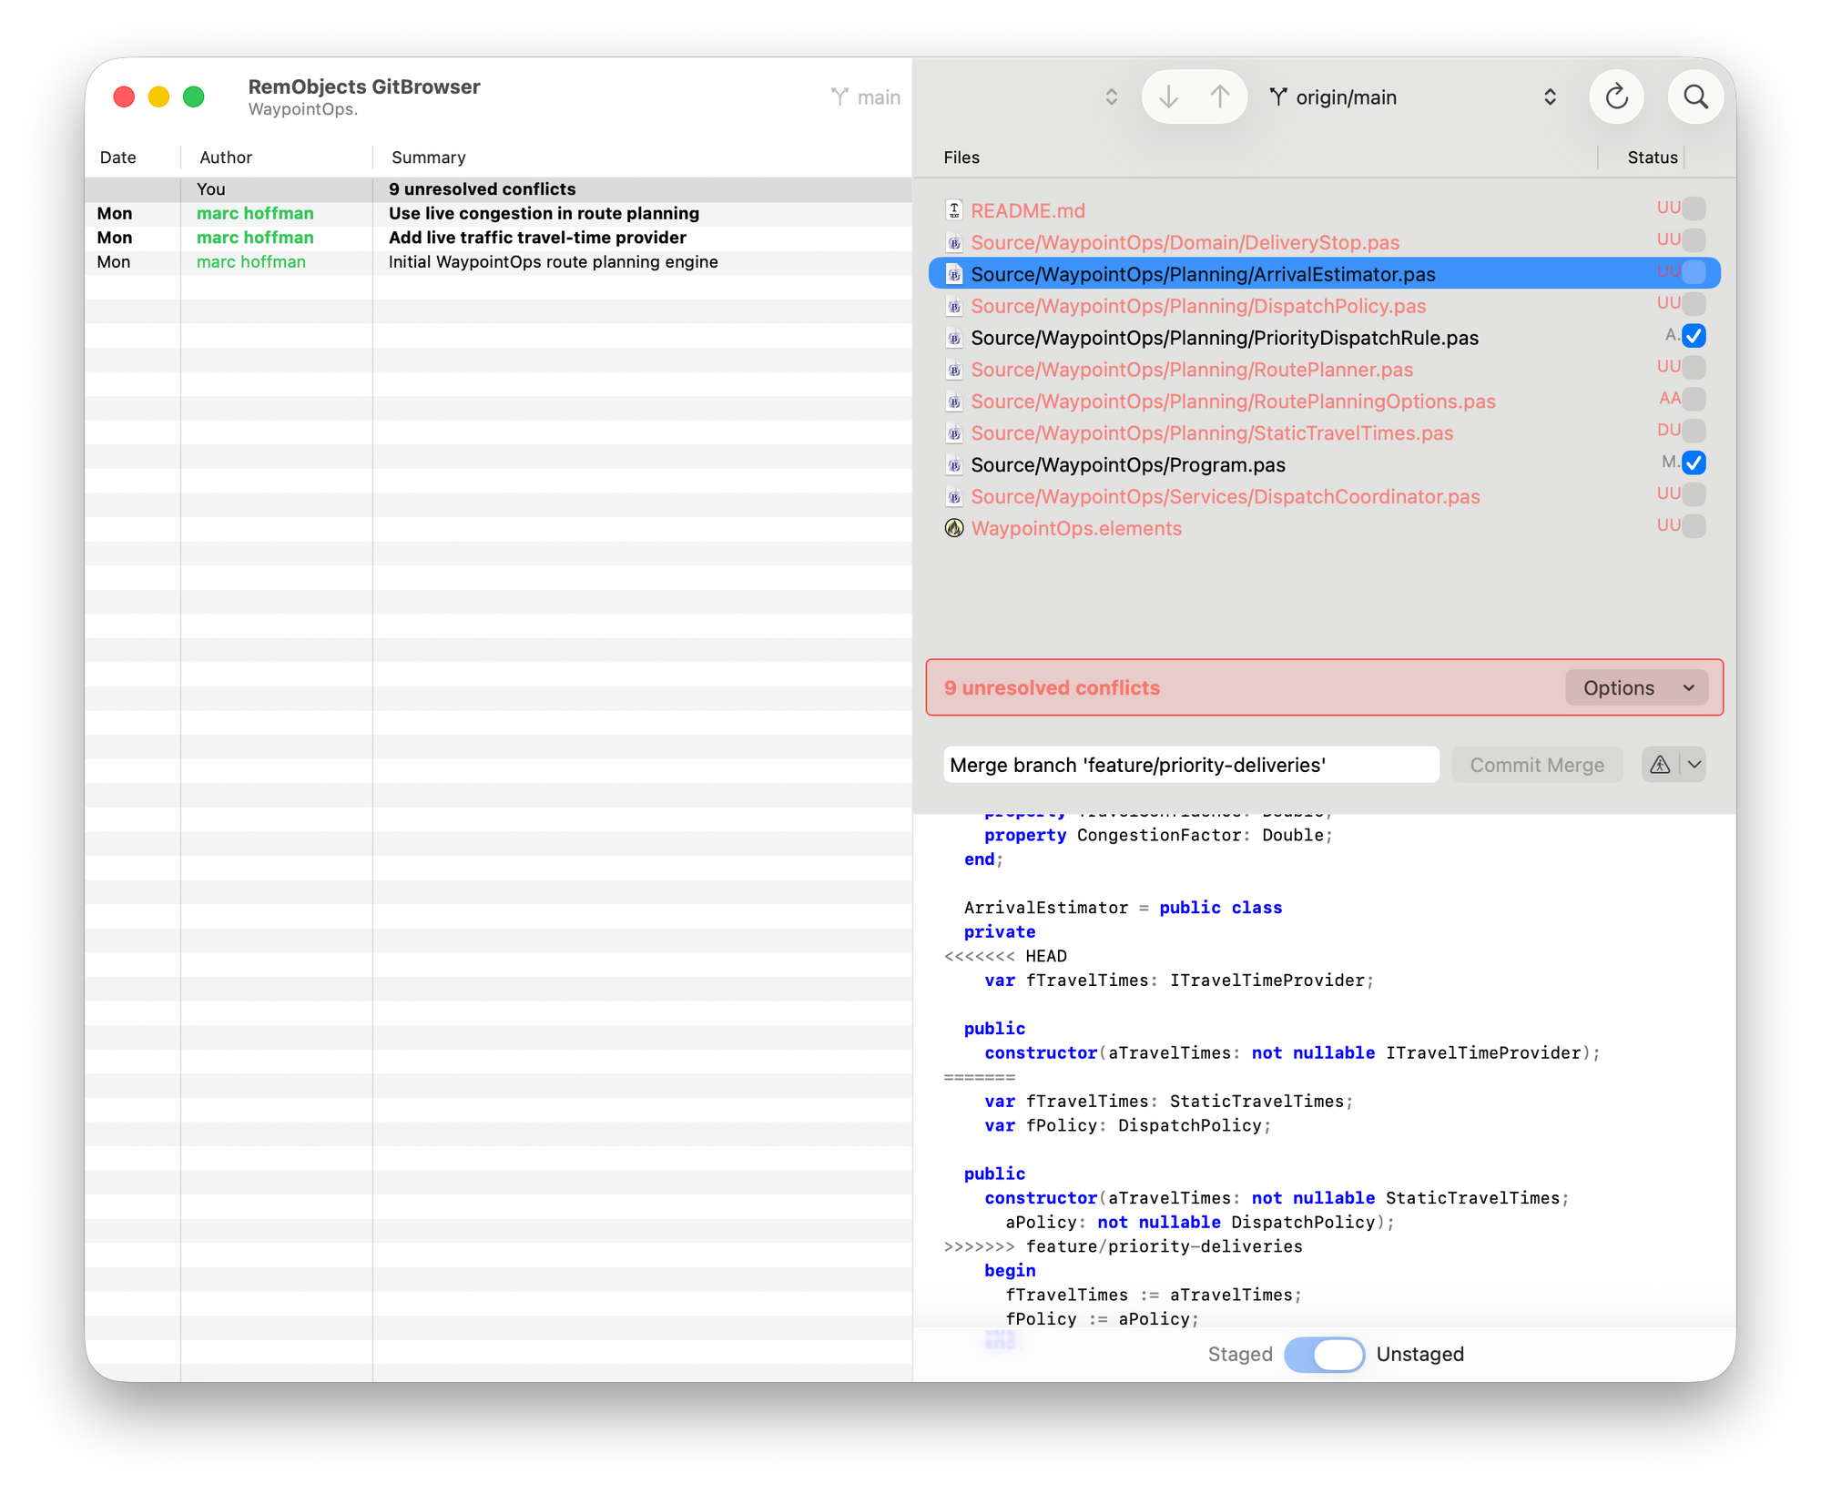Stage WaypointOps.elements using its checkbox
This screenshot has height=1494, width=1821.
coord(1694,526)
